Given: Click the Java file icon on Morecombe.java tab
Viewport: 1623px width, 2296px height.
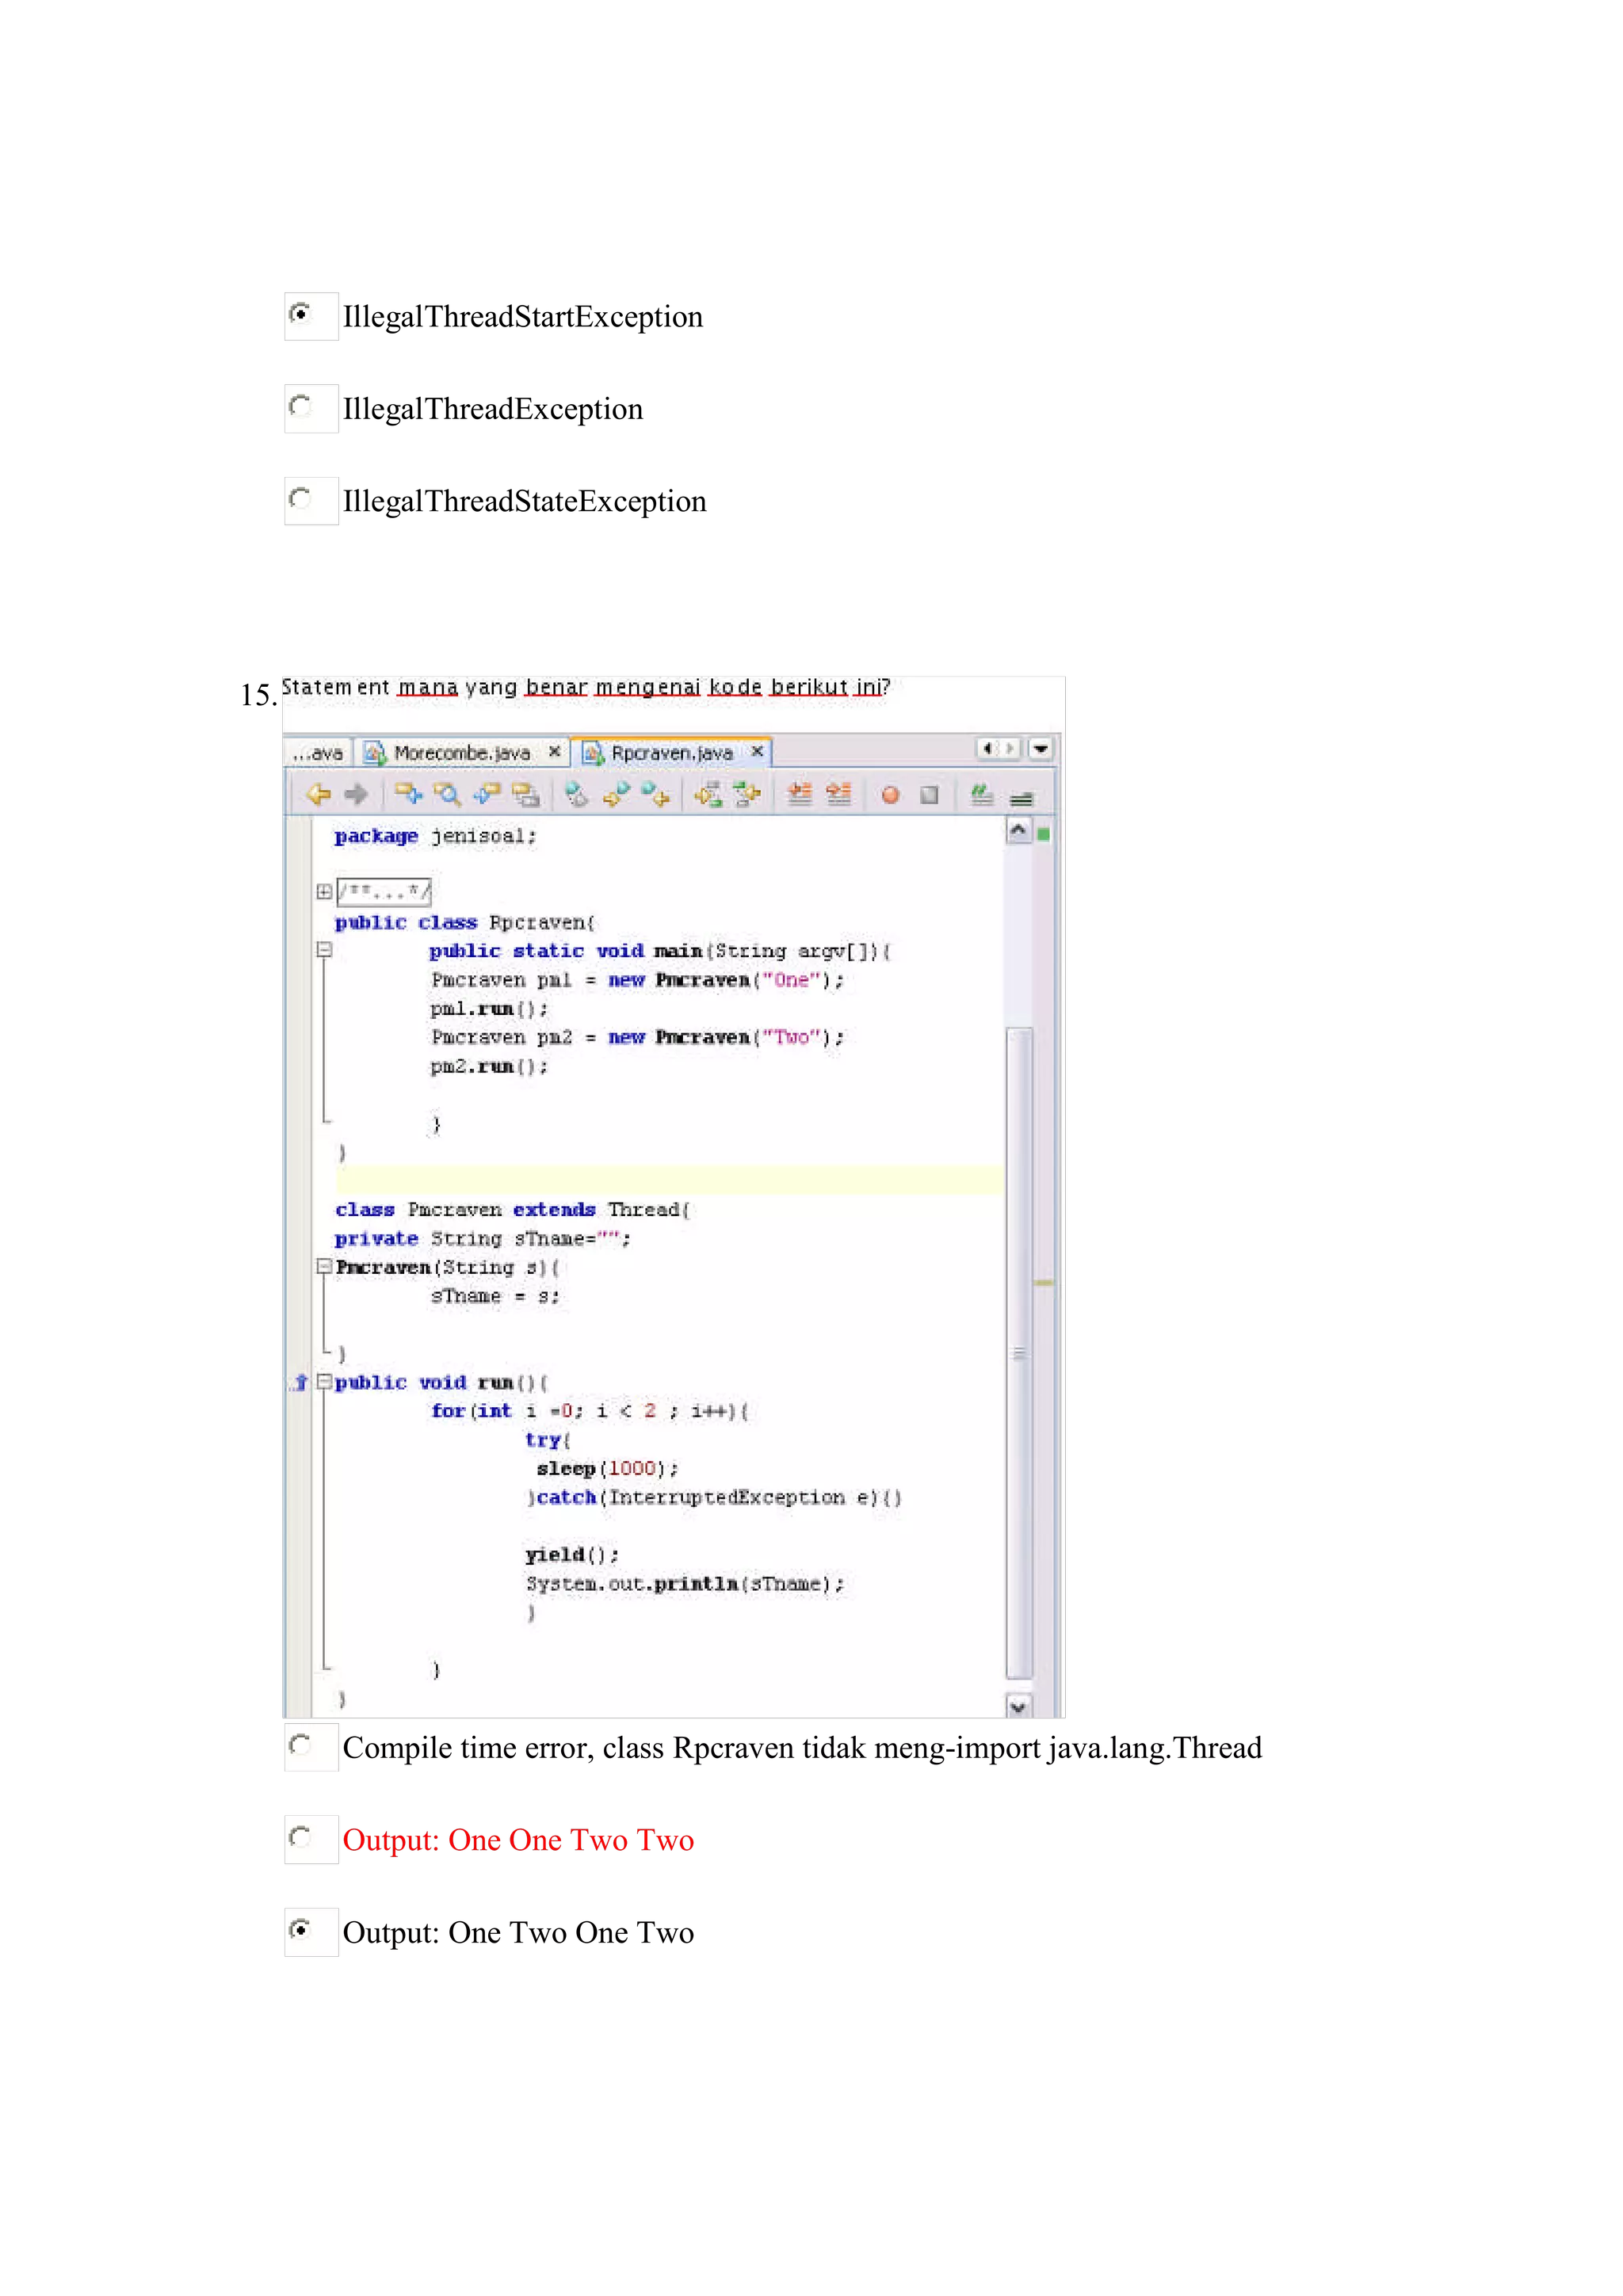Looking at the screenshot, I should pos(375,752).
